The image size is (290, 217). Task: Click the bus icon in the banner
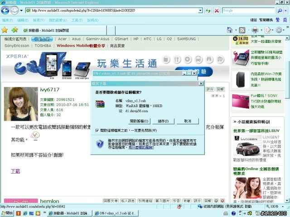tap(198, 59)
